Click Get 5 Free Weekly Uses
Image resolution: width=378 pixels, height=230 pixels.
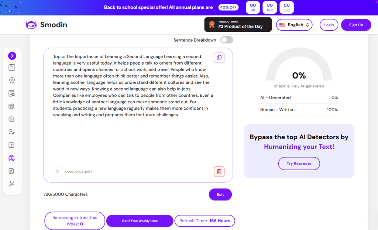click(140, 221)
